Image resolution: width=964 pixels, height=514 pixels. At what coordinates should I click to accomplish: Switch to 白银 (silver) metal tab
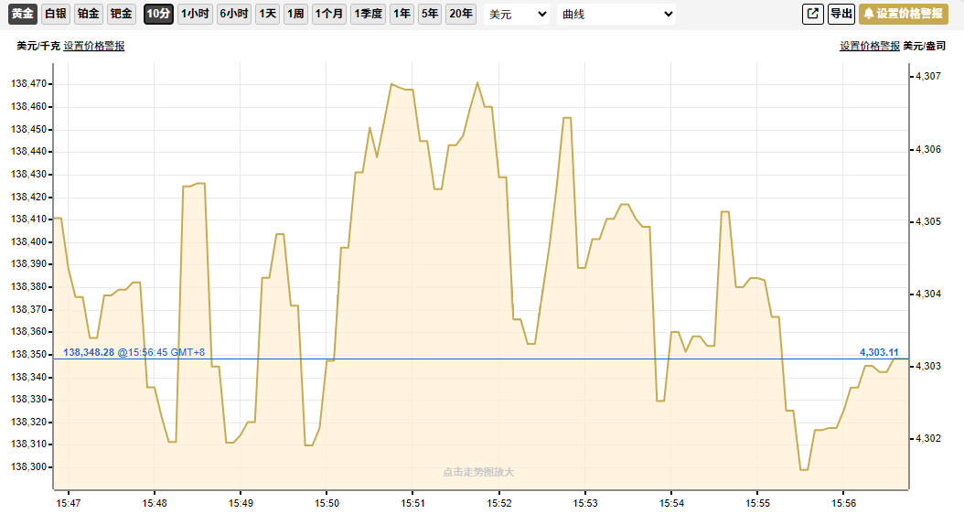click(56, 14)
